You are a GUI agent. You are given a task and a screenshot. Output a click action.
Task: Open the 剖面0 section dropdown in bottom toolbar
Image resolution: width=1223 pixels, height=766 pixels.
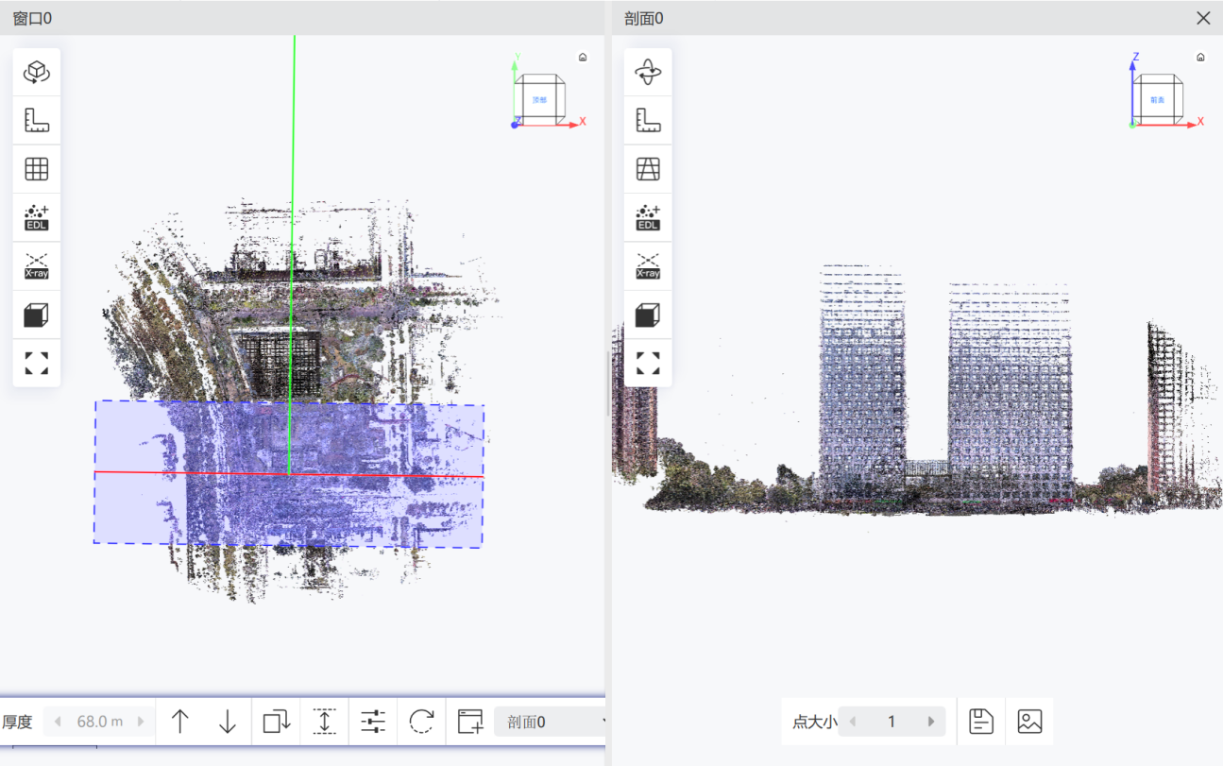click(553, 723)
